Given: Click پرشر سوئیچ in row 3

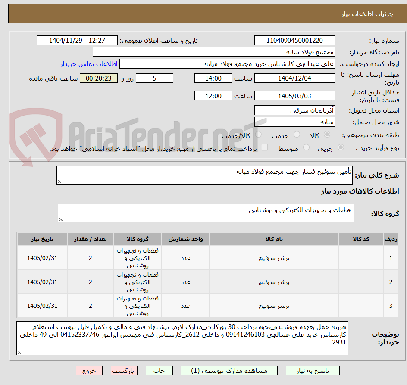Looking at the screenshot, I should [x=274, y=306].
